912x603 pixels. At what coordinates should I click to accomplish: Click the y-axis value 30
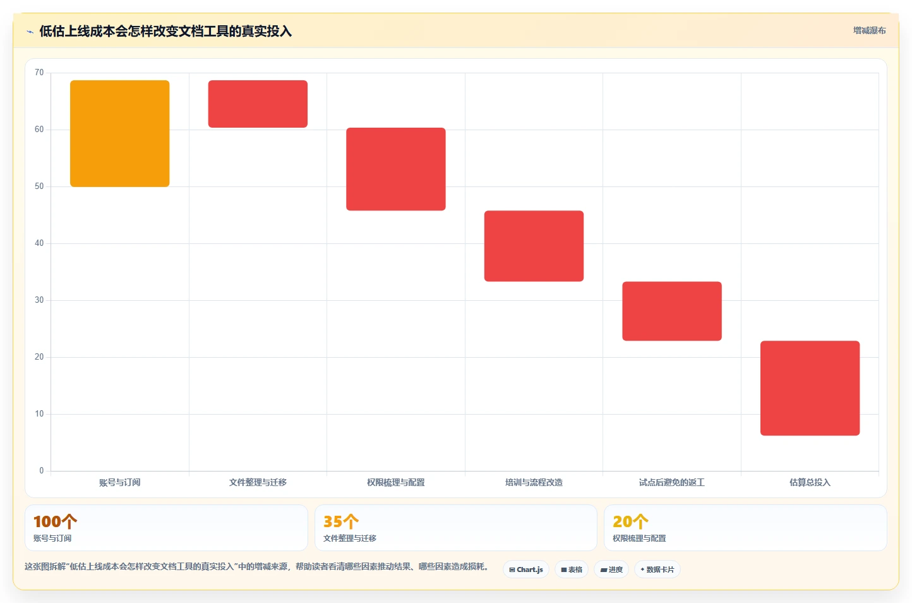(x=39, y=300)
